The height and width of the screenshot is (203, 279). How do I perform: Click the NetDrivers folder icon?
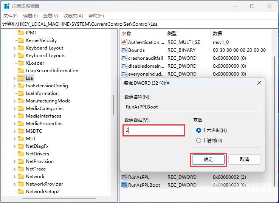(21, 154)
